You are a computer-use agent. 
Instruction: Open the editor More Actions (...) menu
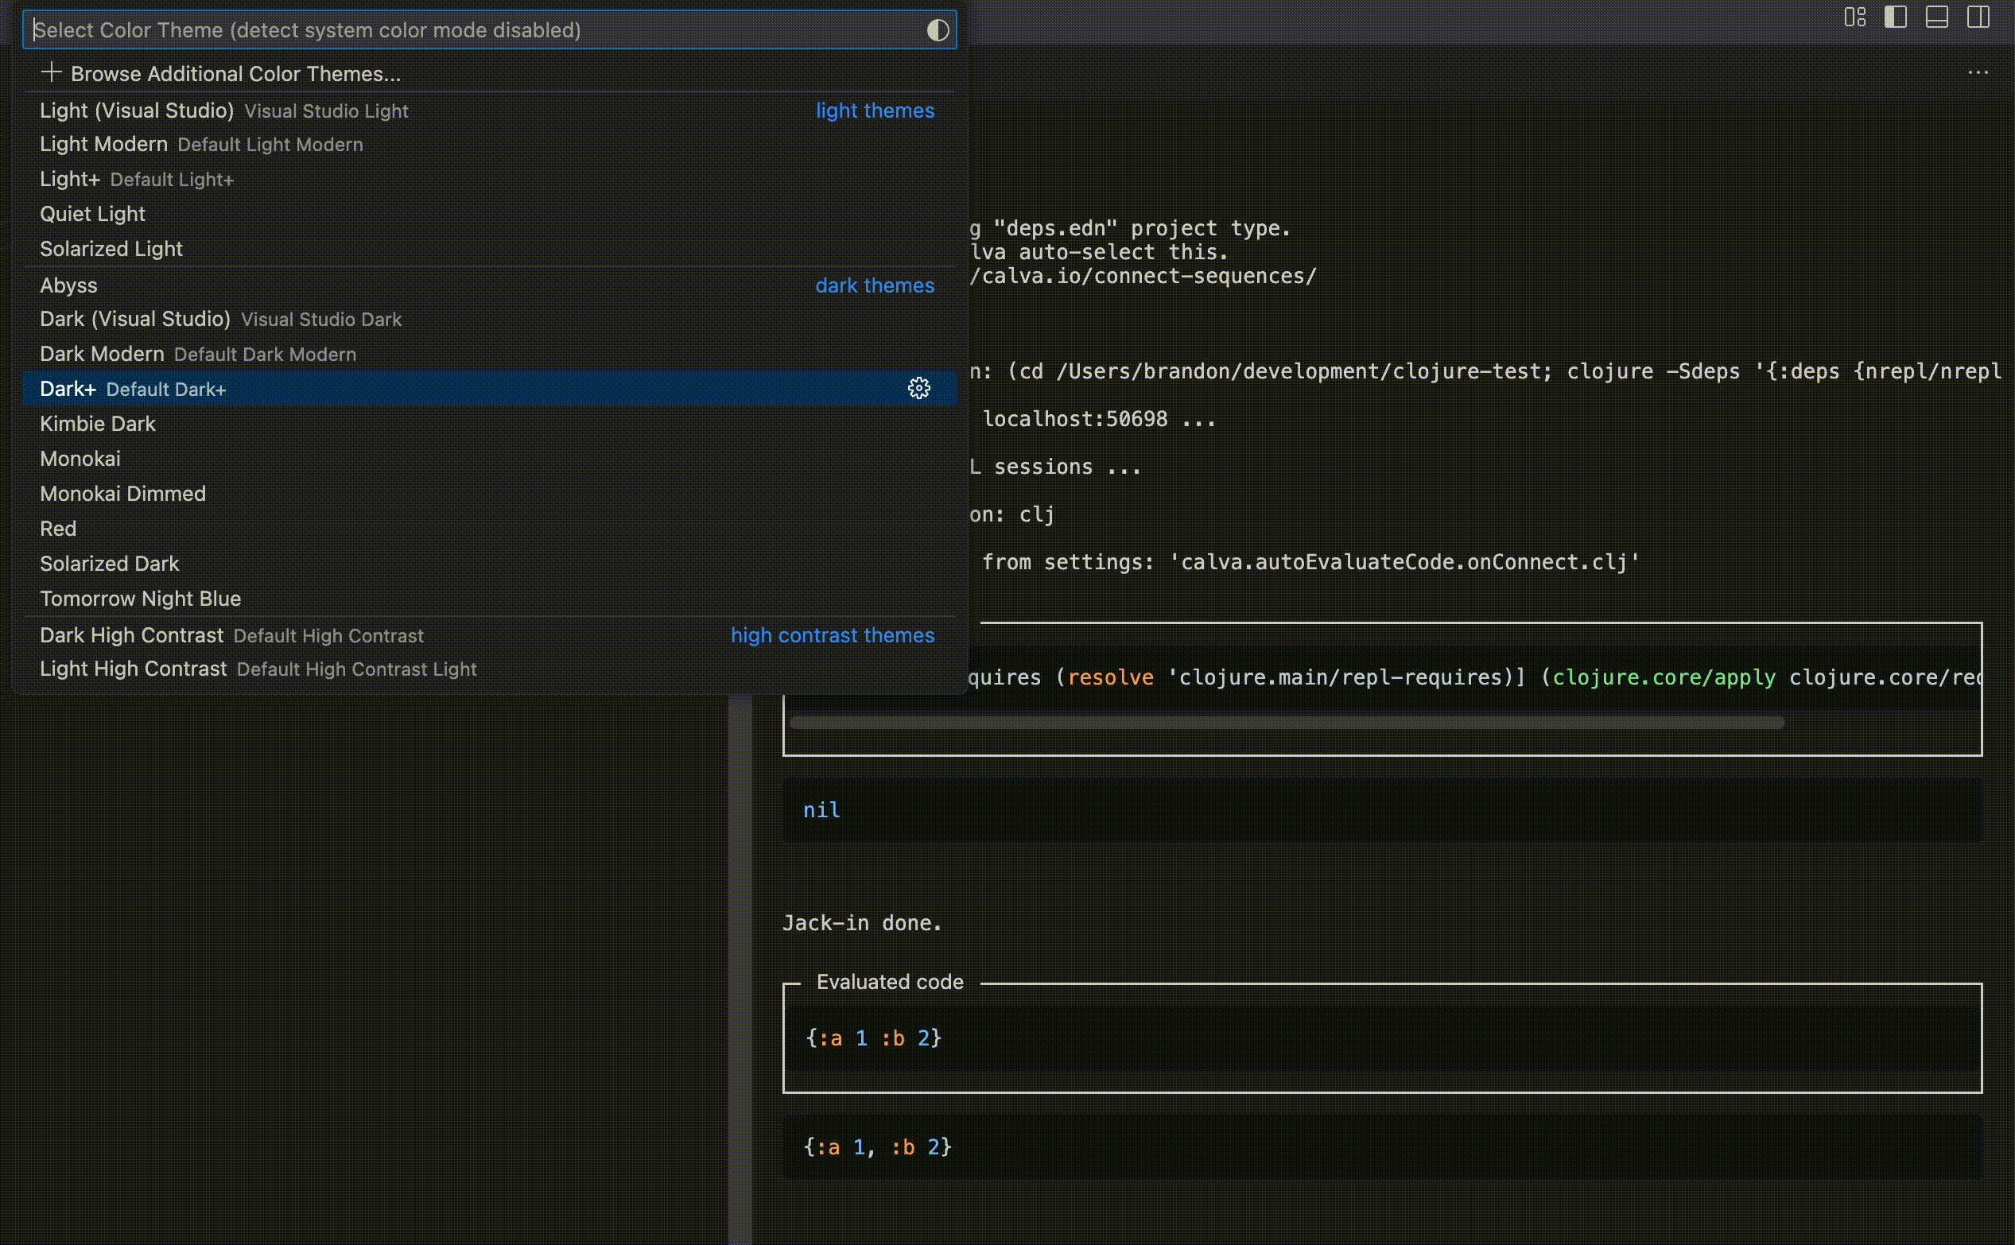pyautogui.click(x=1977, y=72)
